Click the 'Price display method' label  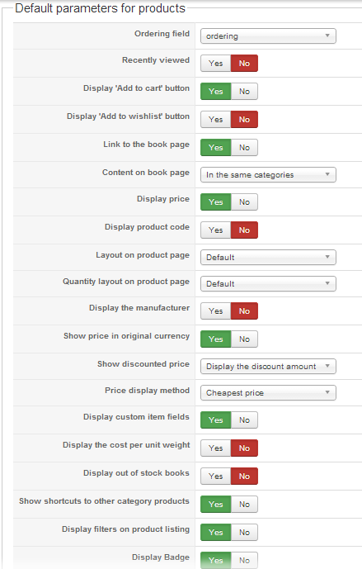[147, 391]
